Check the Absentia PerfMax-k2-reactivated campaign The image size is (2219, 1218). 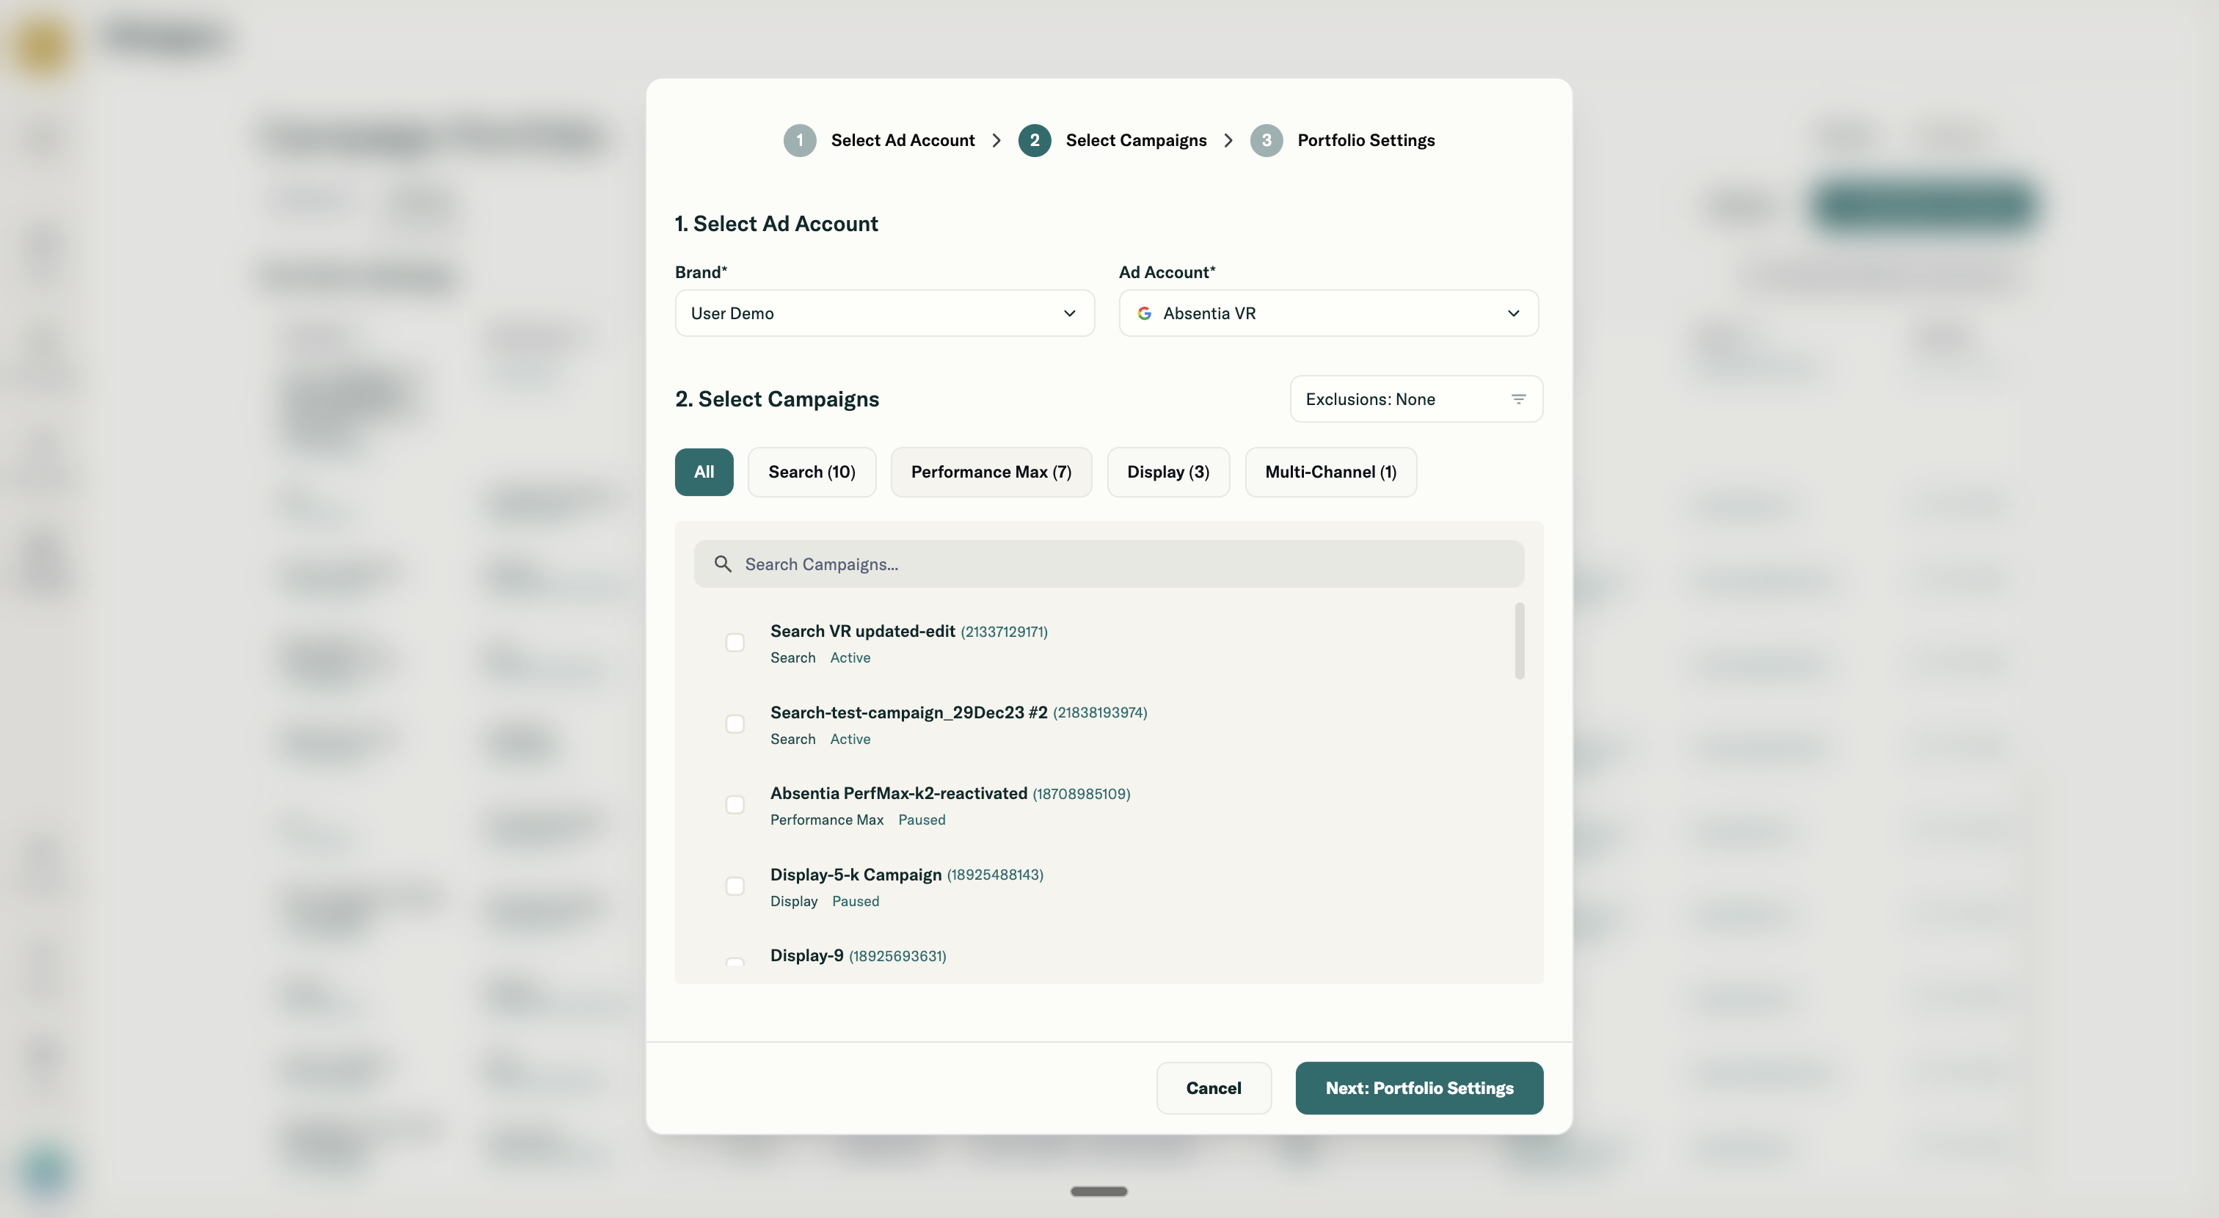[x=734, y=804]
